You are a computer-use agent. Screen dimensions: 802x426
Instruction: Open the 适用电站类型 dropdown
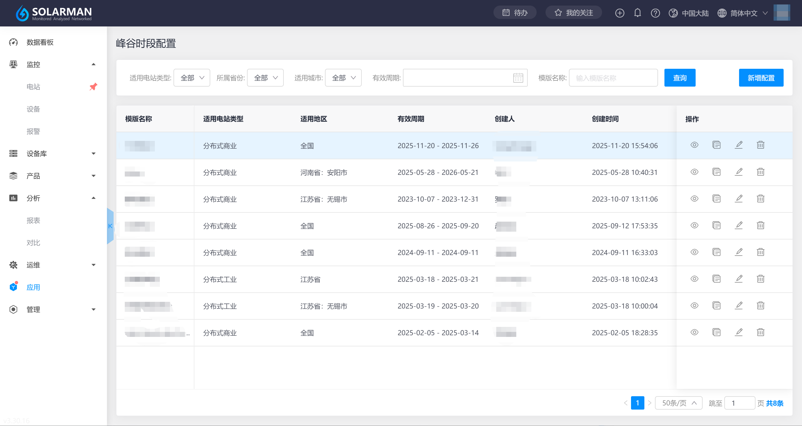point(192,78)
